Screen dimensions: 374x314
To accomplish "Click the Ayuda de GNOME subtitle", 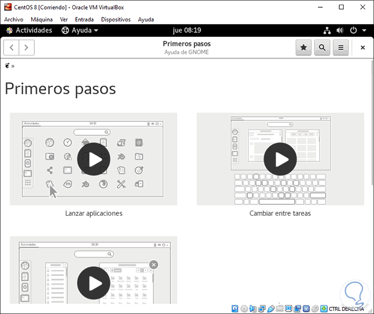I will (186, 52).
